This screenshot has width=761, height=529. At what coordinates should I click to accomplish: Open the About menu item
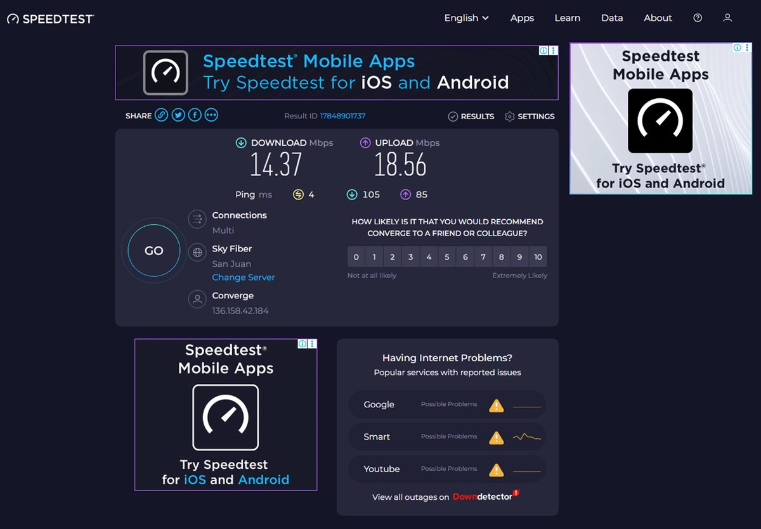pyautogui.click(x=658, y=18)
